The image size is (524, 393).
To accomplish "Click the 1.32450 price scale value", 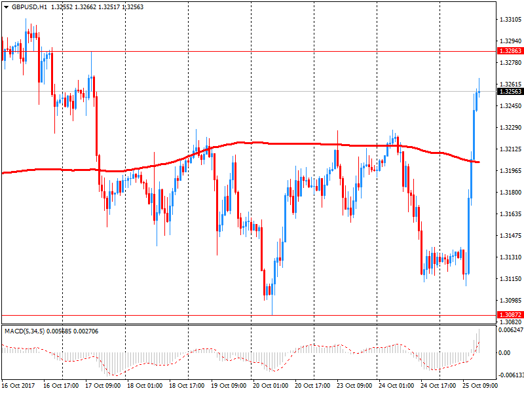I will coord(510,106).
